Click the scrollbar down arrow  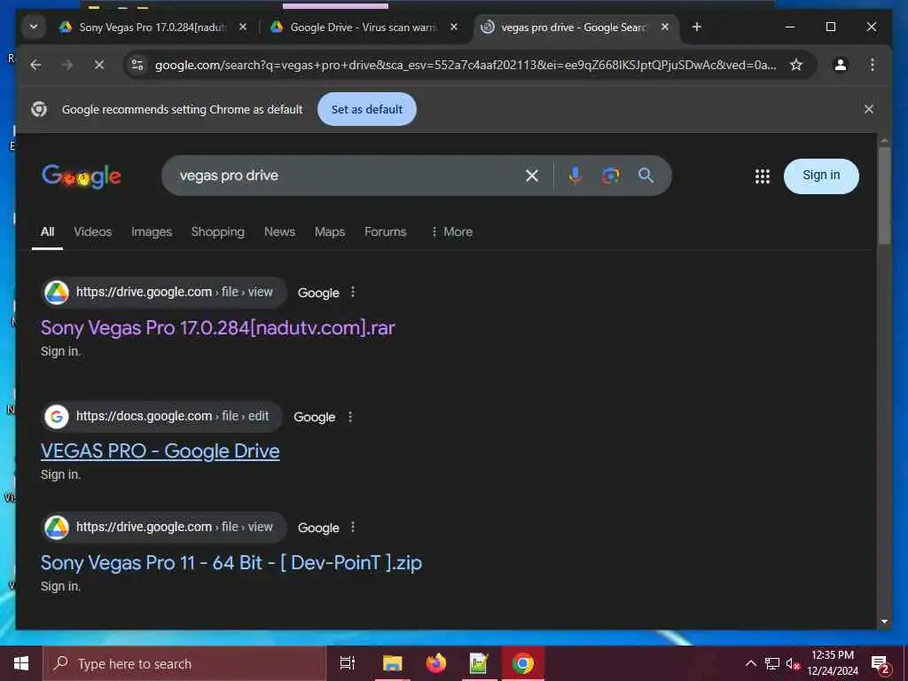(884, 622)
